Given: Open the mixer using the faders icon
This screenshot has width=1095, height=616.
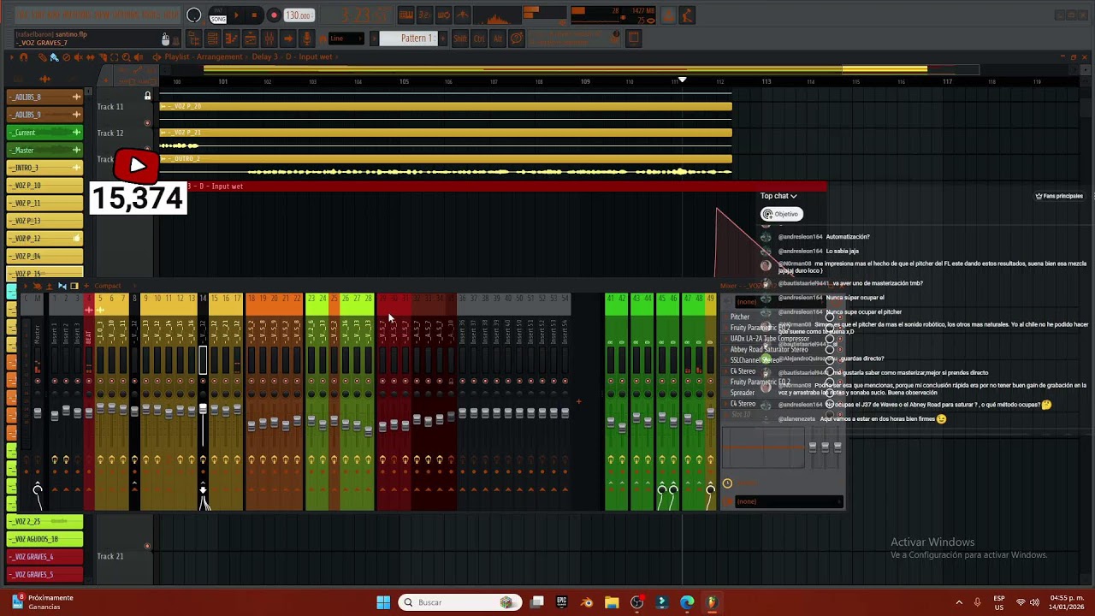Looking at the screenshot, I should click(x=269, y=38).
